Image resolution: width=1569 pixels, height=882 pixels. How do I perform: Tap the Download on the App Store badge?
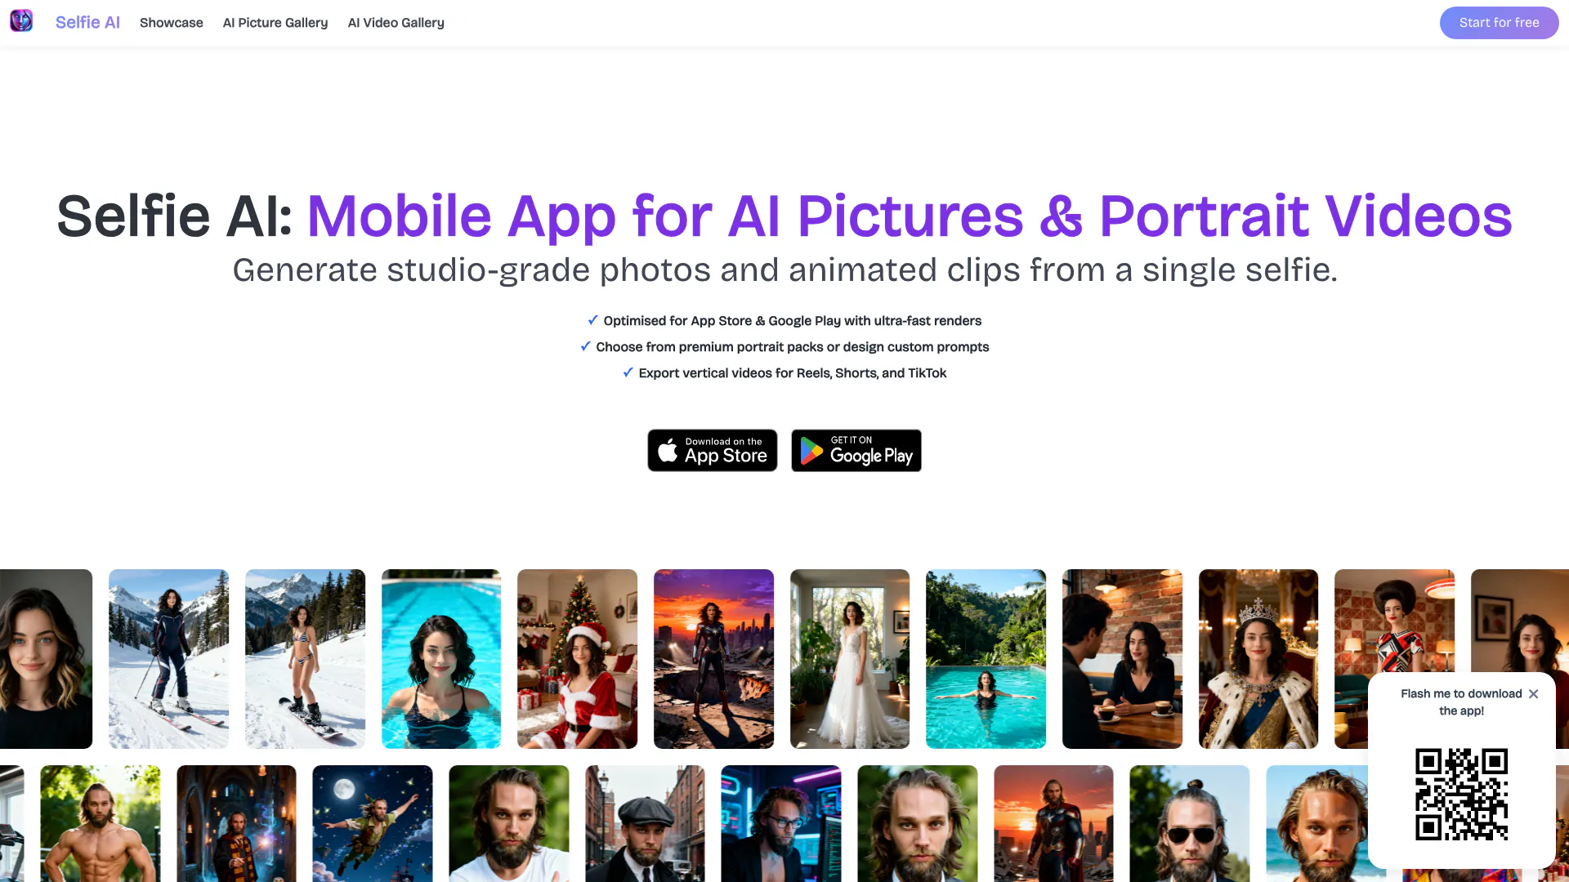pos(713,451)
